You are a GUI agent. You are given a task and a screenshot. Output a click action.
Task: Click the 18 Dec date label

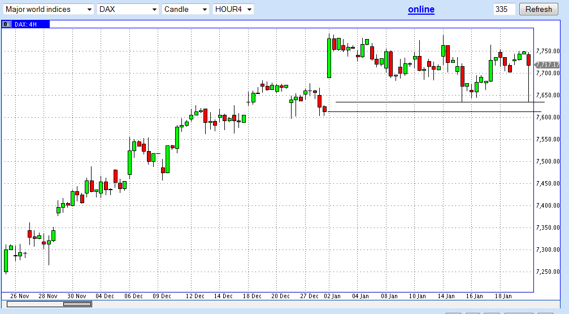point(252,296)
